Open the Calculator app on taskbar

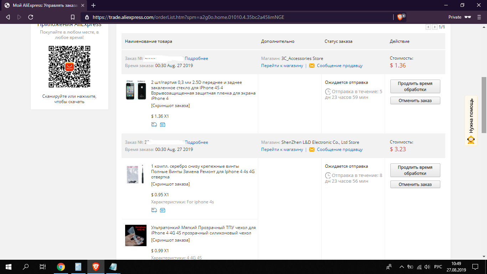click(x=78, y=267)
